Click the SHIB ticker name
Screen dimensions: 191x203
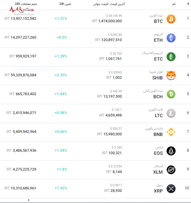tap(157, 78)
